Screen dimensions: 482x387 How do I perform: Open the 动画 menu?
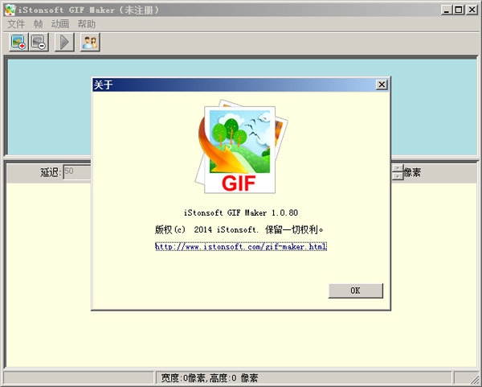(60, 23)
